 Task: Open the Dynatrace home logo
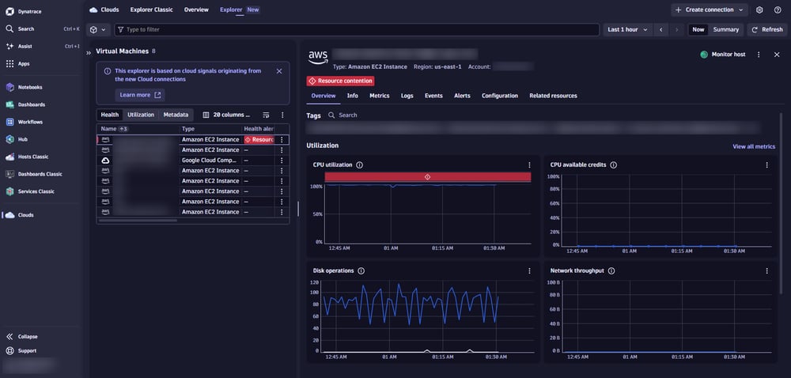(x=9, y=11)
